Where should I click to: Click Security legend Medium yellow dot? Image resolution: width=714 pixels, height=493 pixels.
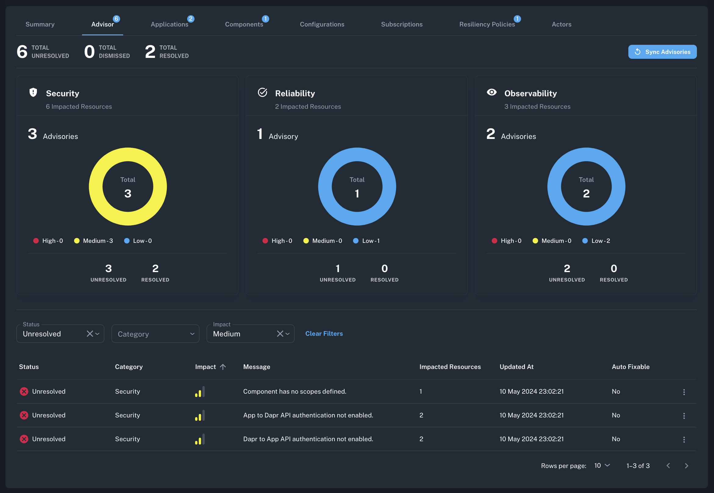coord(77,240)
